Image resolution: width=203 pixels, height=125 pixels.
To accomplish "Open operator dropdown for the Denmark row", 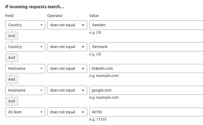I will point(67,47).
